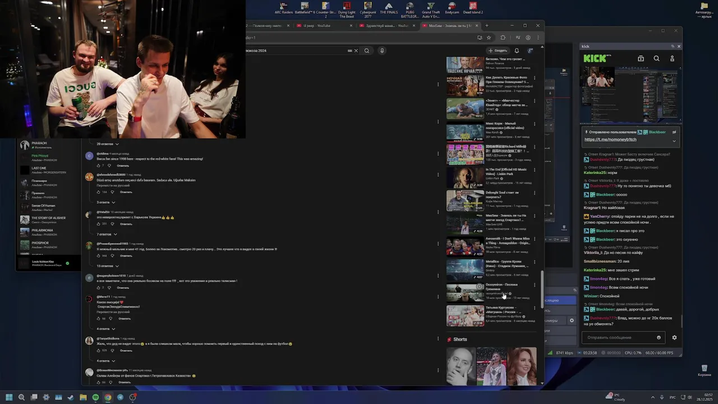
Task: Open a new Chrome tab with plus
Action: click(x=486, y=25)
